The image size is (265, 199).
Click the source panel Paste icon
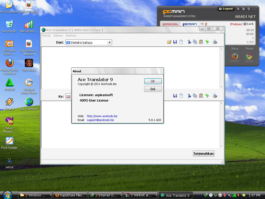(x=201, y=42)
